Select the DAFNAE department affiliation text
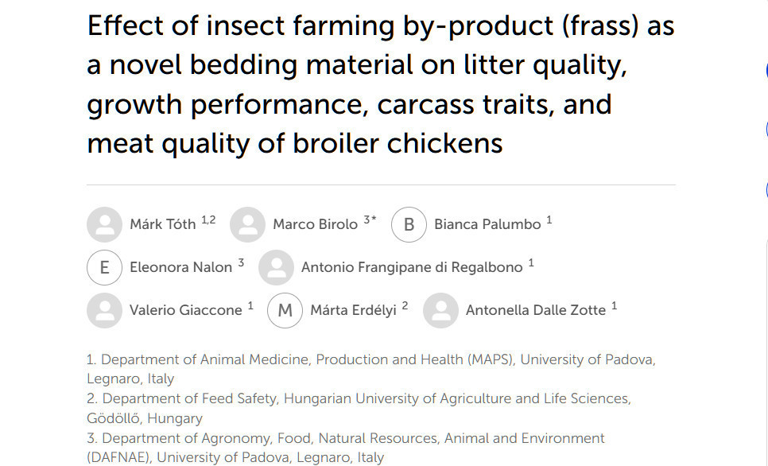This screenshot has height=466, width=768. 345,448
